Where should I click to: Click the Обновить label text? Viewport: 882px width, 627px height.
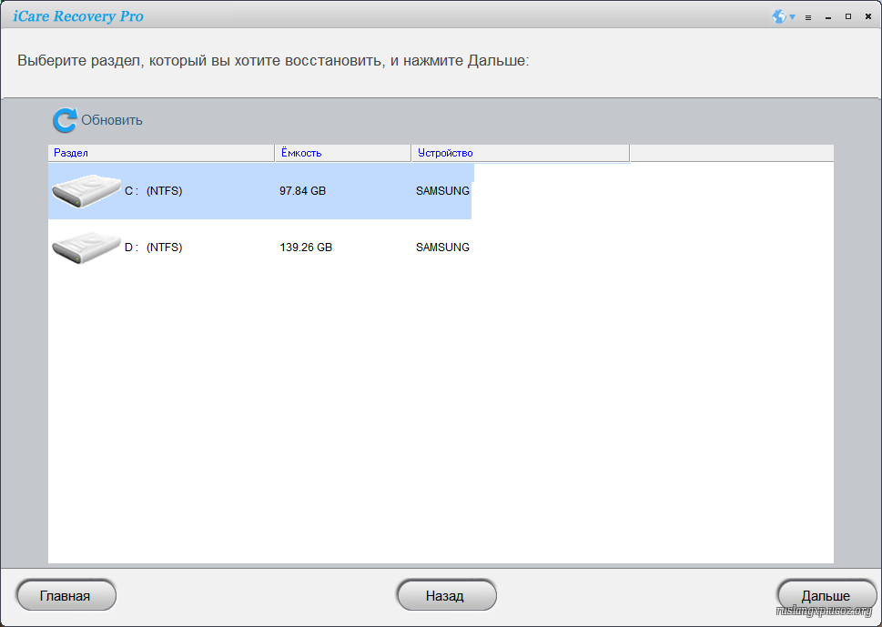[x=112, y=120]
